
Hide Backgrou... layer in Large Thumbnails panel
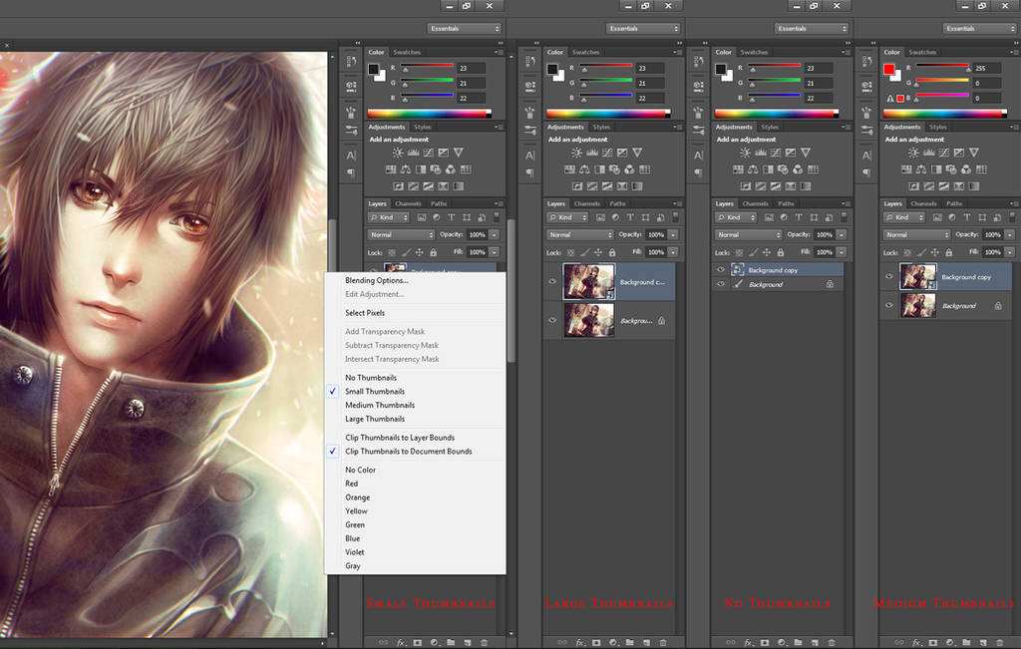pos(552,320)
